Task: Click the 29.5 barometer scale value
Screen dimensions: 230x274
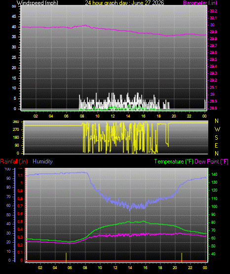Action: click(213, 59)
